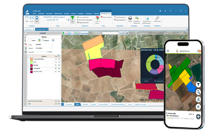Check the Garnacha Tinta row checkbox
The height and width of the screenshot is (133, 214).
(29, 72)
